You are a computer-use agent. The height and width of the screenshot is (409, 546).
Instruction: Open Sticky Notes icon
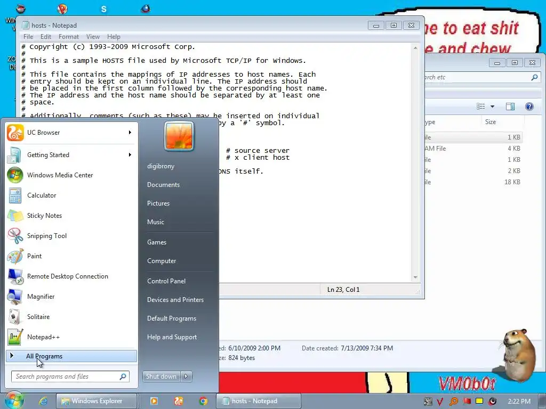click(x=15, y=216)
